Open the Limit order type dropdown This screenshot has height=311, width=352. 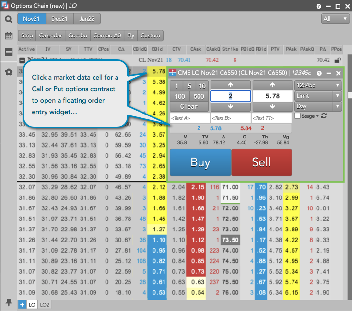[317, 96]
